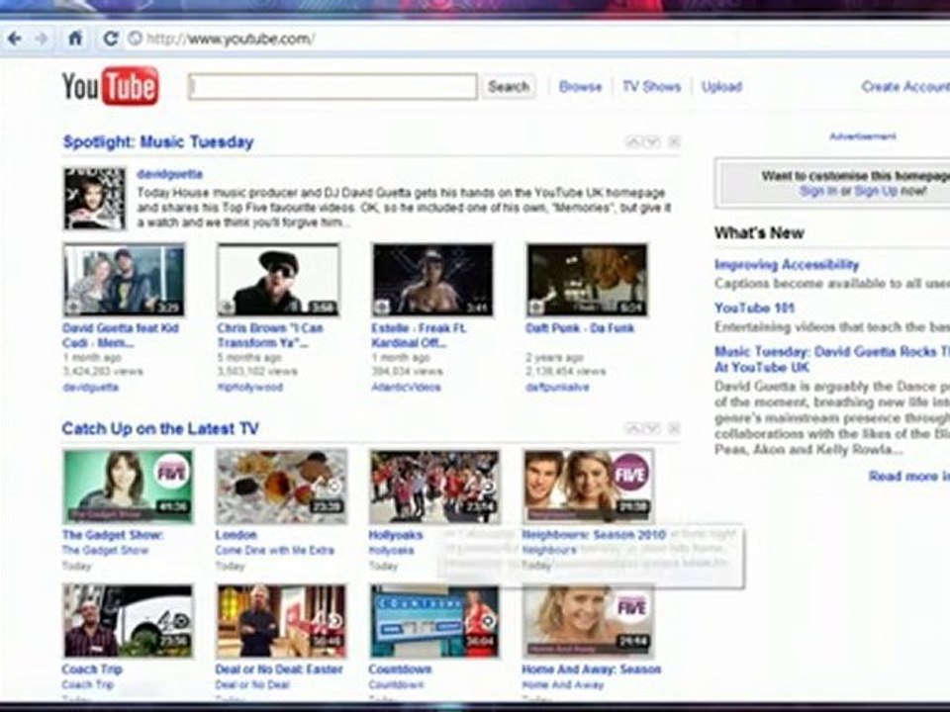Click the Sign In link
Screen dimensions: 950x712
point(818,191)
